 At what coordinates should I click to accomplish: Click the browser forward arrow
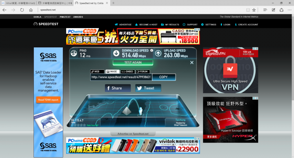coord(13,10)
